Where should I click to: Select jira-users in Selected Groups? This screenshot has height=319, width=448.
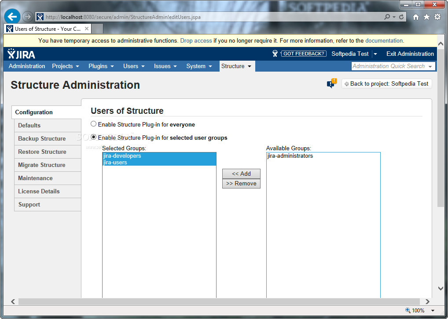159,162
